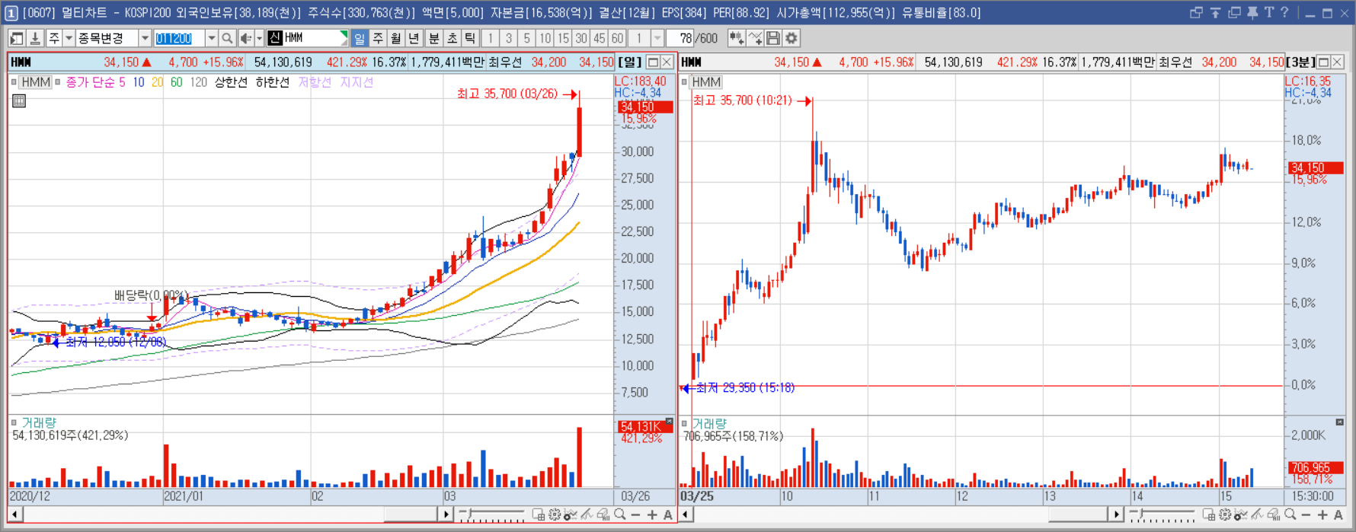Viewport: 1356px width, 532px height.
Task: Select yearly 년 period button
Action: click(414, 38)
